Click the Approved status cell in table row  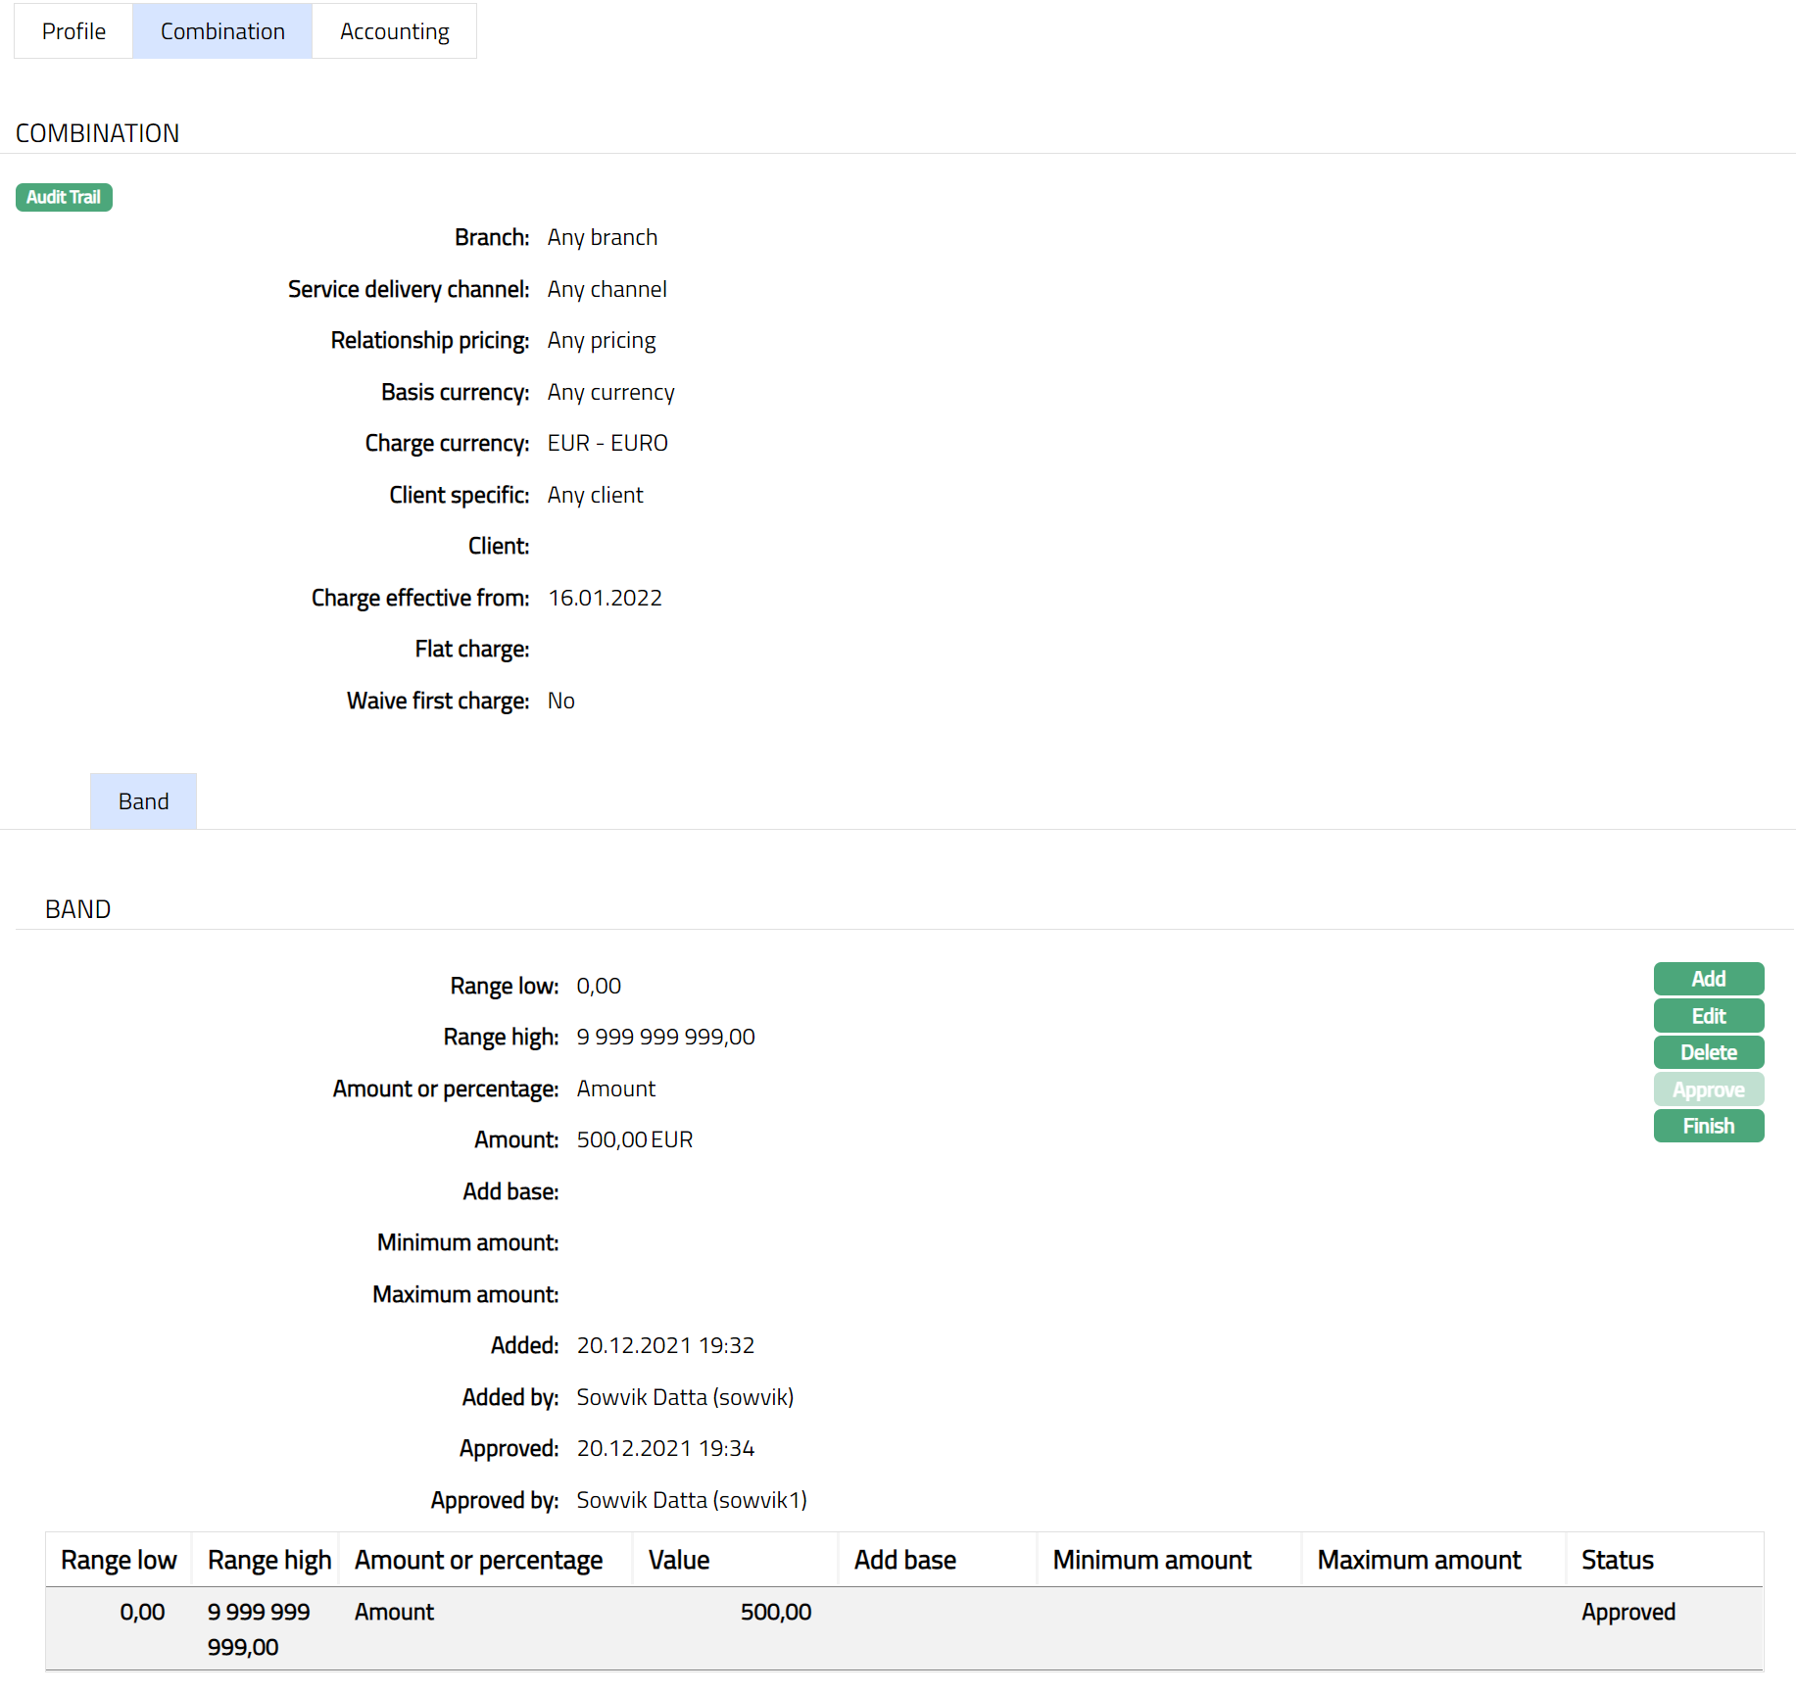[1627, 1612]
